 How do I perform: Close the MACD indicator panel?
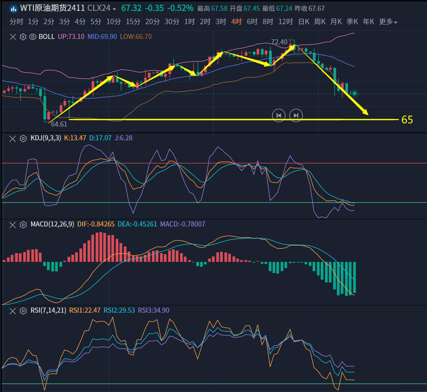coord(13,225)
